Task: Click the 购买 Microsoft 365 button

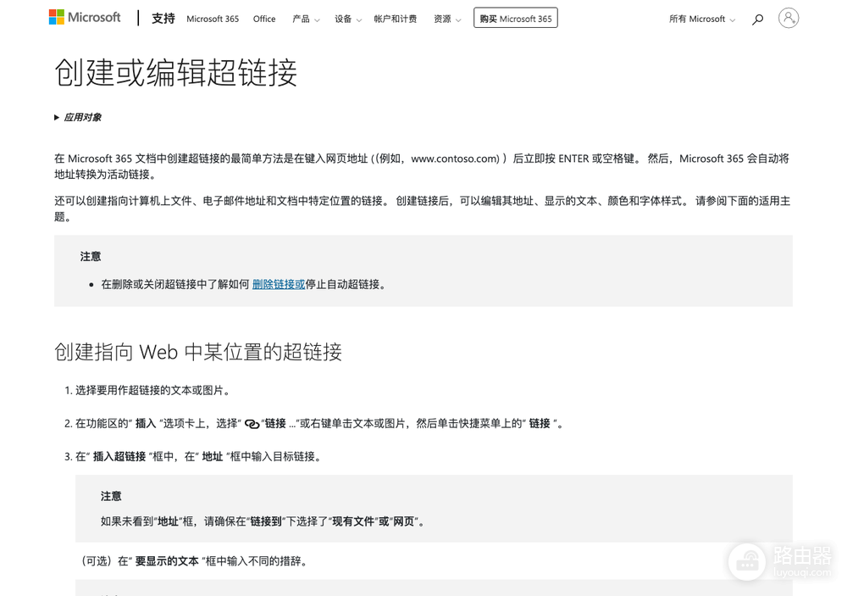Action: pyautogui.click(x=515, y=18)
